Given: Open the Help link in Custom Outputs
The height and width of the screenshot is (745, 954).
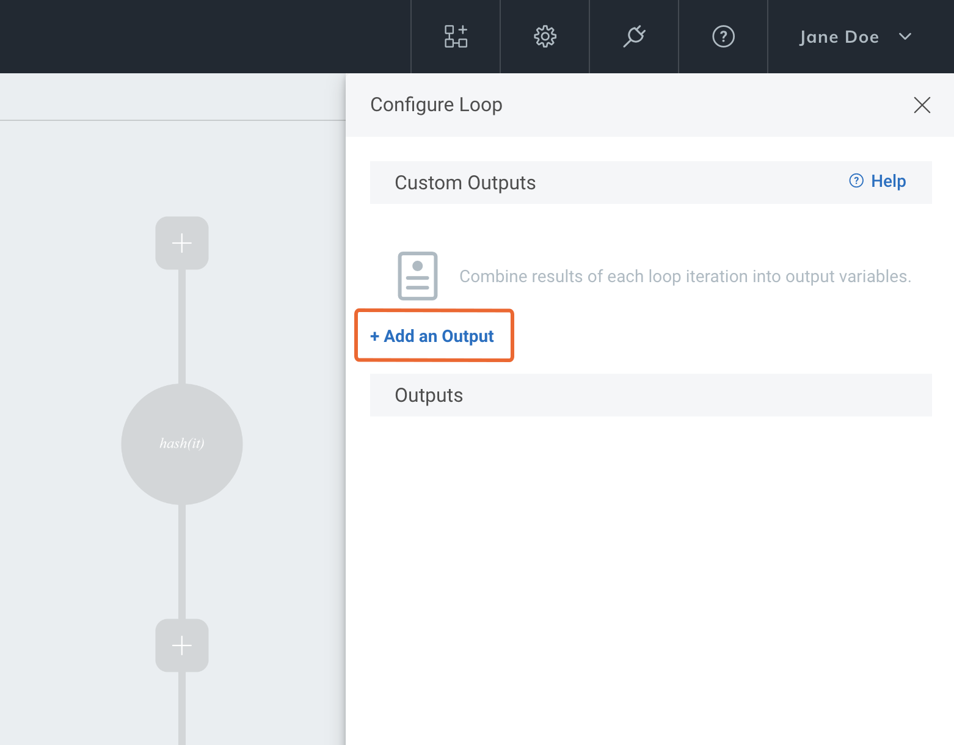Looking at the screenshot, I should tap(888, 181).
